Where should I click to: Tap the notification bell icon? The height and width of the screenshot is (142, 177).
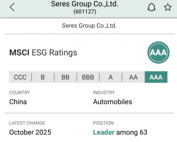[152, 7]
